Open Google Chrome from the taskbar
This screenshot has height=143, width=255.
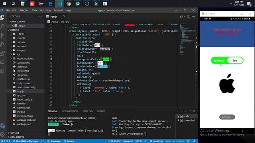(x=69, y=4)
